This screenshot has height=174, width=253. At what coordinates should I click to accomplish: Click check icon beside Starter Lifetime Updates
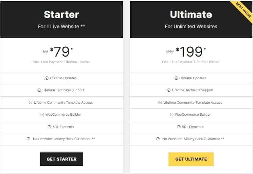47,78
